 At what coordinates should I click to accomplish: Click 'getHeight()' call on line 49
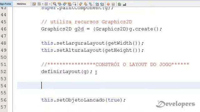tap(121, 50)
